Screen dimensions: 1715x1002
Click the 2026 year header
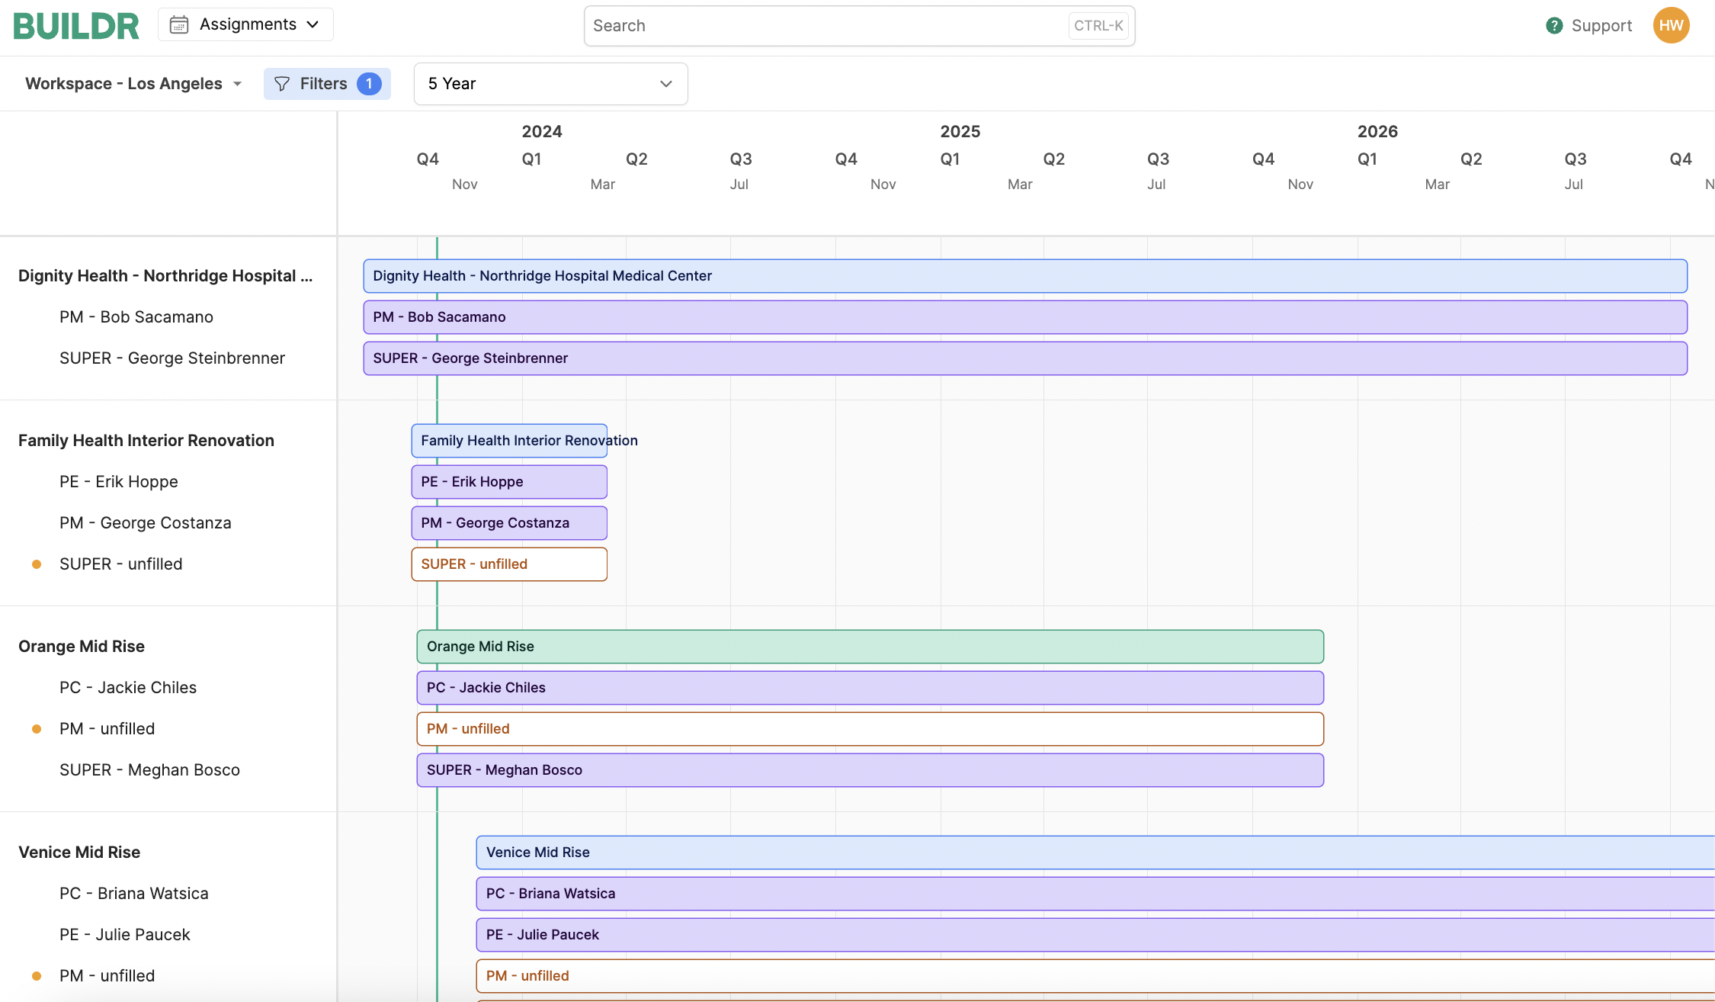point(1377,131)
